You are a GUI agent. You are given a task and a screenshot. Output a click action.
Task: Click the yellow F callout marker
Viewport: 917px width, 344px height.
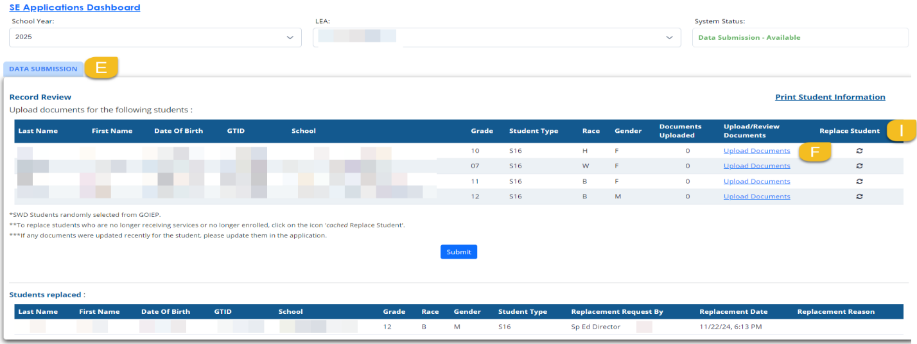pos(815,151)
